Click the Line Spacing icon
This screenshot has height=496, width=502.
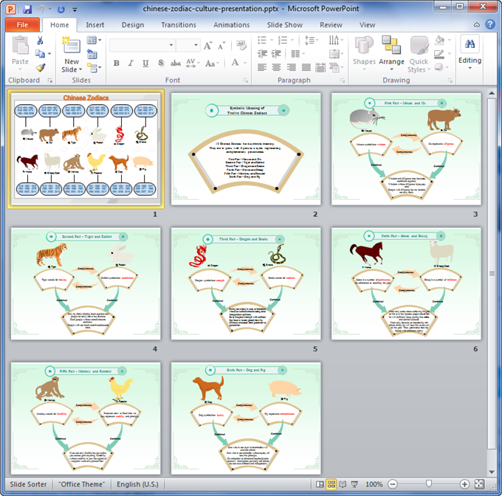click(x=309, y=41)
